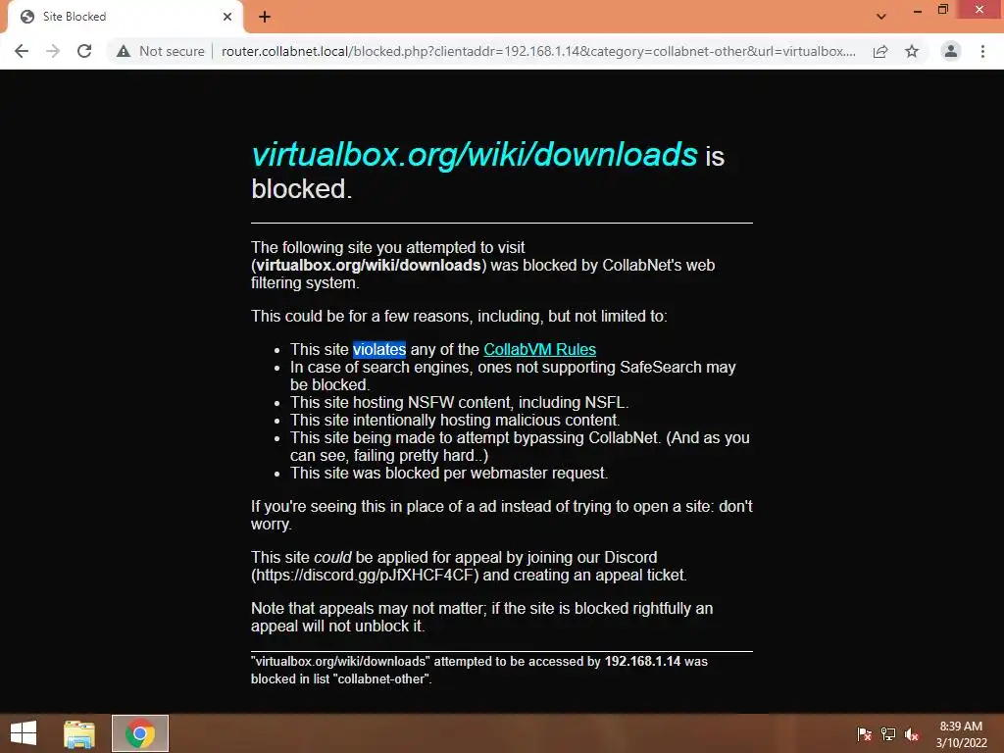Screen dimensions: 1004x753
Task: Open the Chrome profile avatar
Action: tap(951, 51)
